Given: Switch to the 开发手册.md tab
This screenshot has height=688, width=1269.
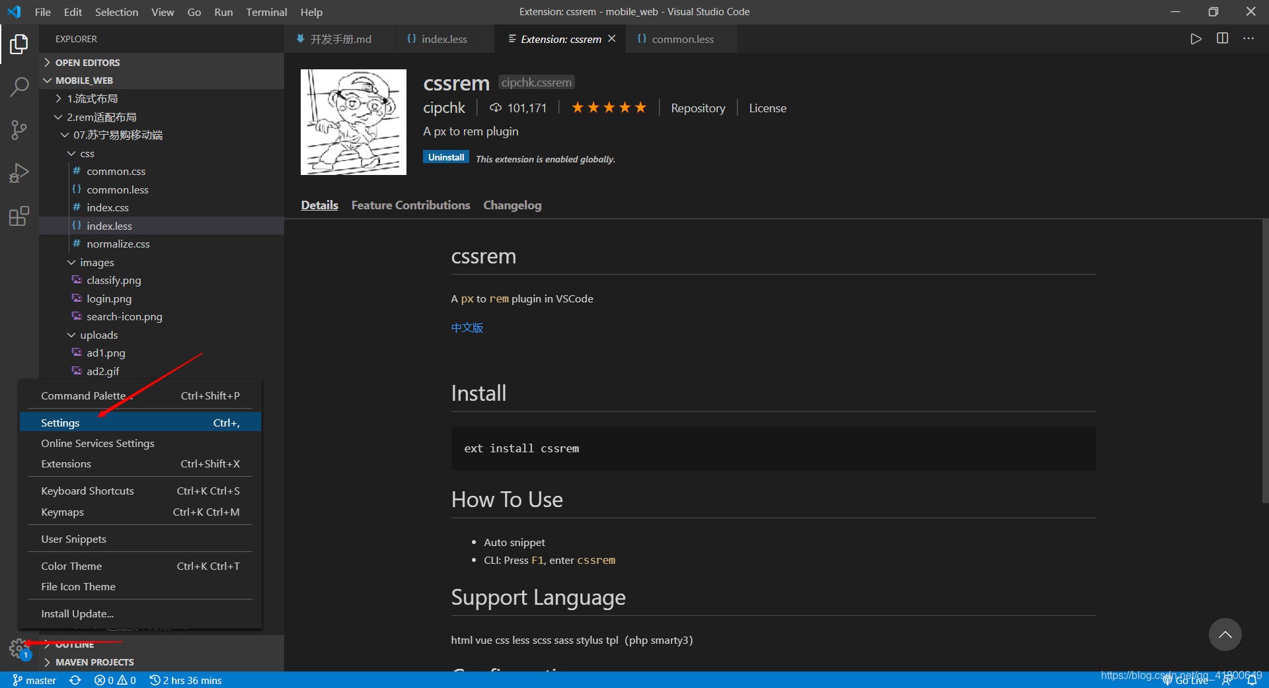Looking at the screenshot, I should click(339, 39).
